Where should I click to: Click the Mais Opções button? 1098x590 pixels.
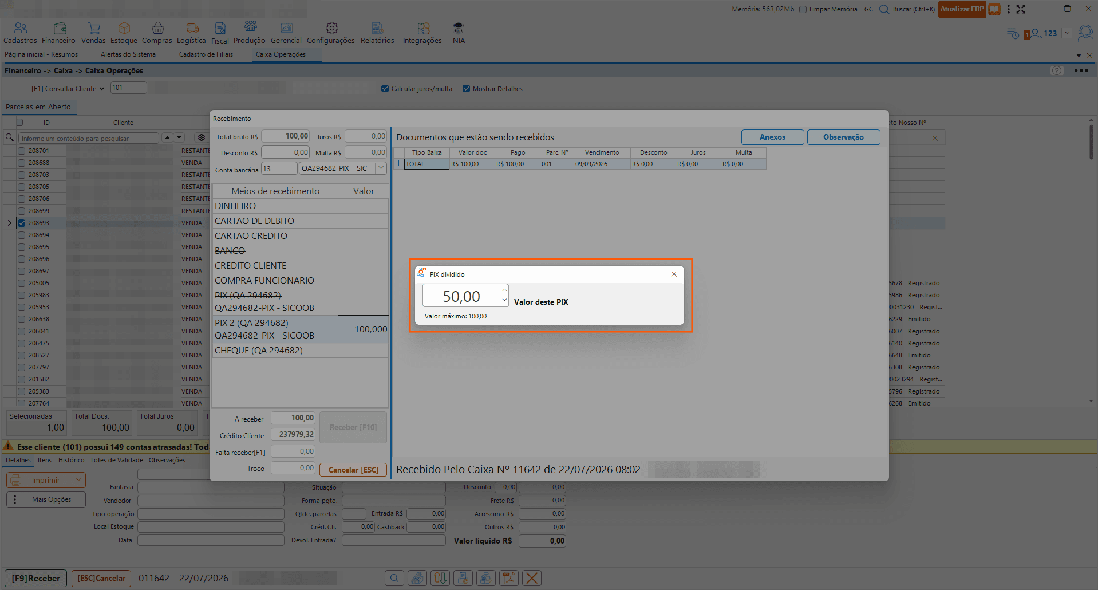point(46,499)
